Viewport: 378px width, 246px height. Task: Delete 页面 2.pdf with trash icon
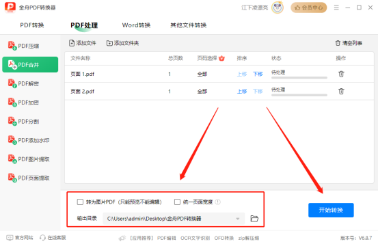point(341,92)
